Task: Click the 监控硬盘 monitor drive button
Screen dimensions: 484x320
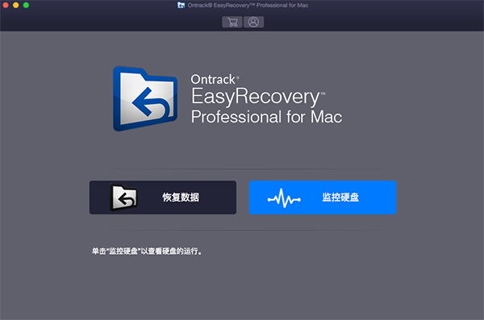Action: coord(323,197)
